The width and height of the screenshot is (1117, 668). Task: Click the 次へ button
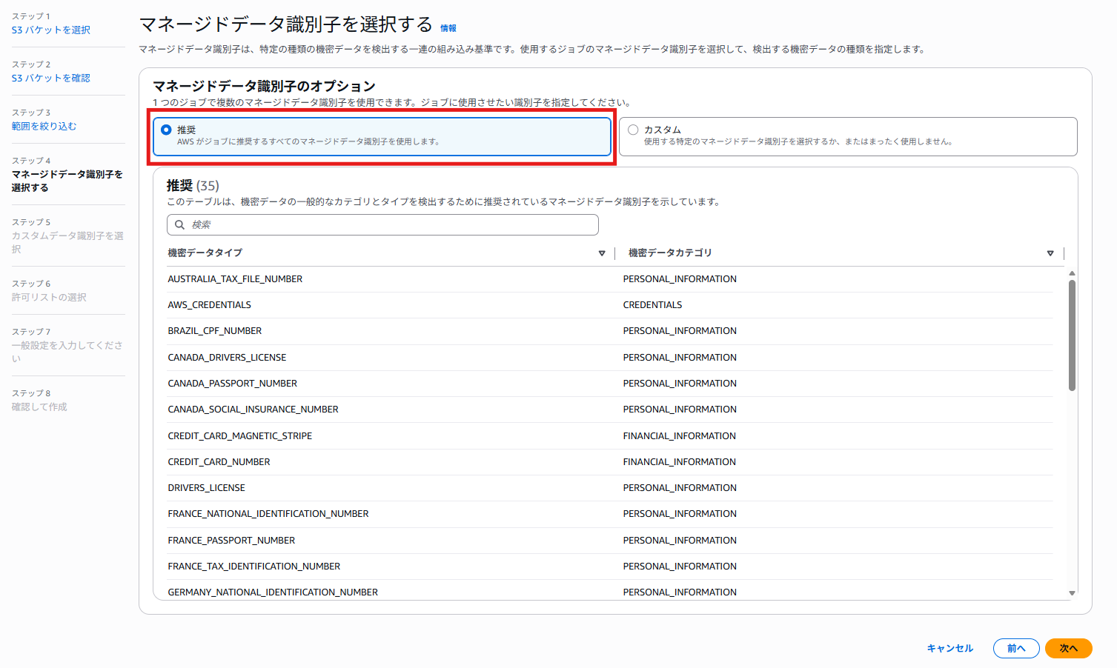pos(1068,648)
